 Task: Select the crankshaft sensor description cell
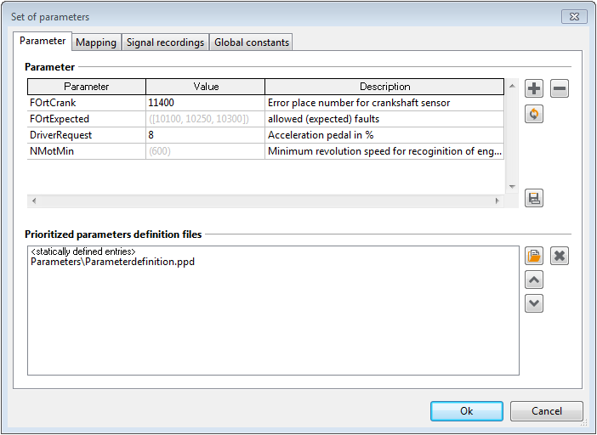coord(384,103)
